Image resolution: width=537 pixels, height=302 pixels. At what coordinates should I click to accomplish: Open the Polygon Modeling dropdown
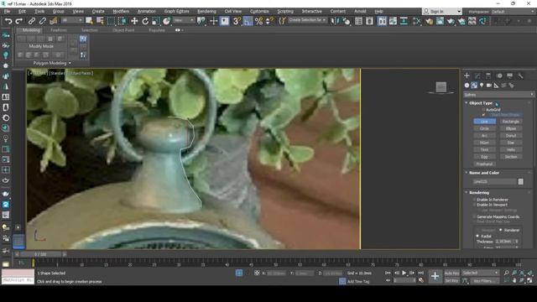[x=52, y=63]
